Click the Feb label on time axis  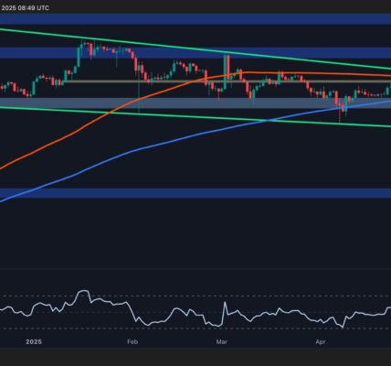tap(132, 342)
